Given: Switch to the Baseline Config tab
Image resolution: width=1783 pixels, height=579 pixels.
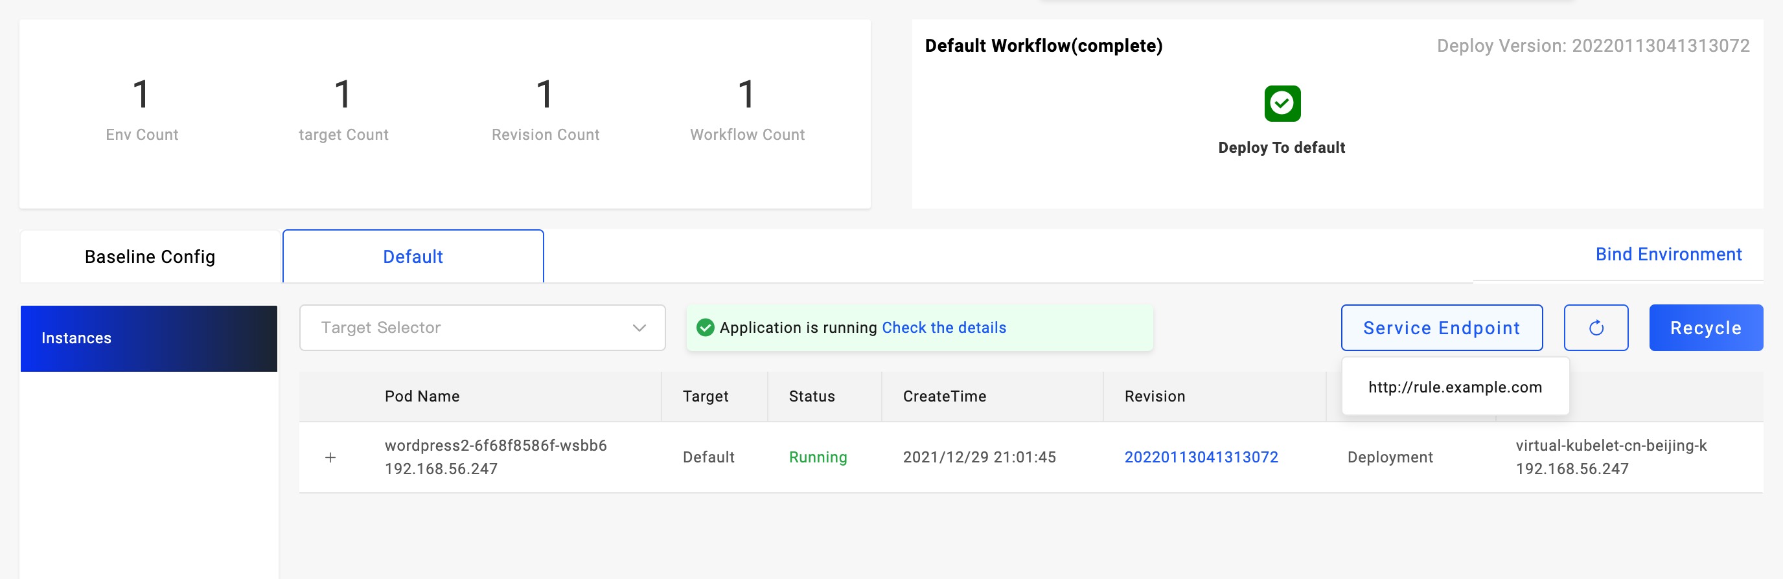Looking at the screenshot, I should coord(150,256).
